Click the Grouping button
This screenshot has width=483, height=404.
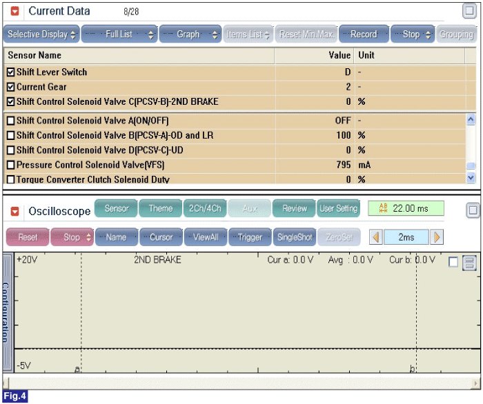(x=456, y=34)
